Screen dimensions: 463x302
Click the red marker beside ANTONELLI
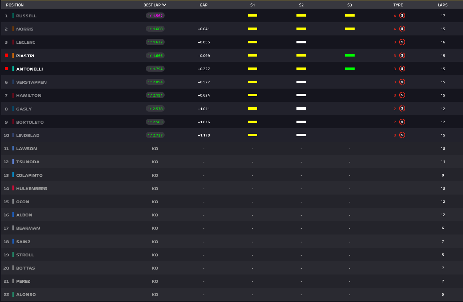pos(6,69)
